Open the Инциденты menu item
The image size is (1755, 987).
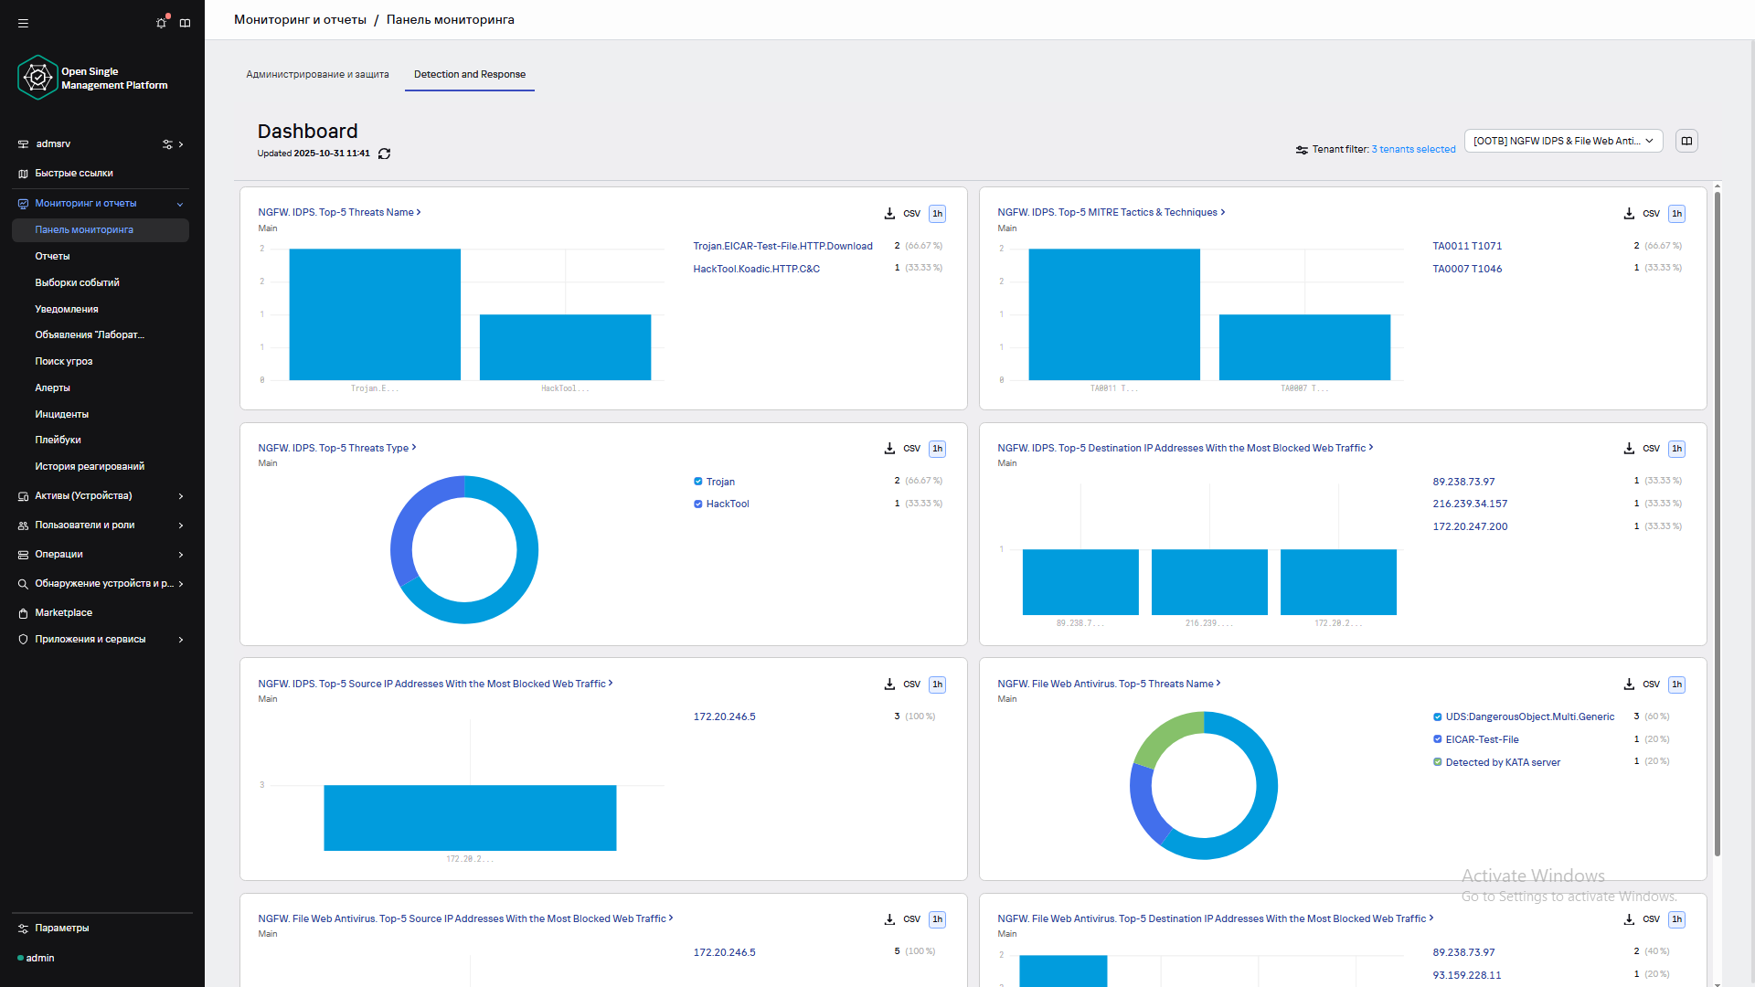click(x=61, y=414)
